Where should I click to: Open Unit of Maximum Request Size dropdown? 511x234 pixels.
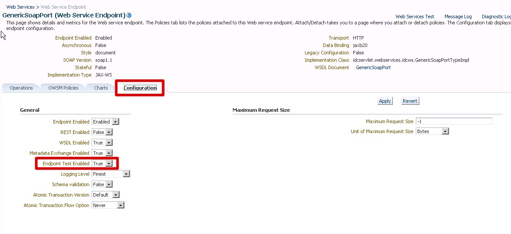[432, 131]
